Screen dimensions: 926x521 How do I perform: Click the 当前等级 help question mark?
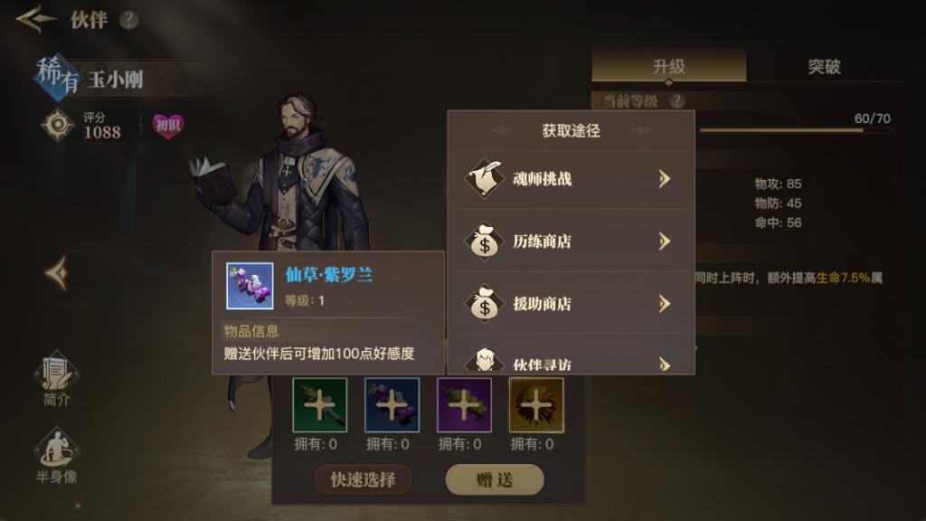[x=677, y=101]
